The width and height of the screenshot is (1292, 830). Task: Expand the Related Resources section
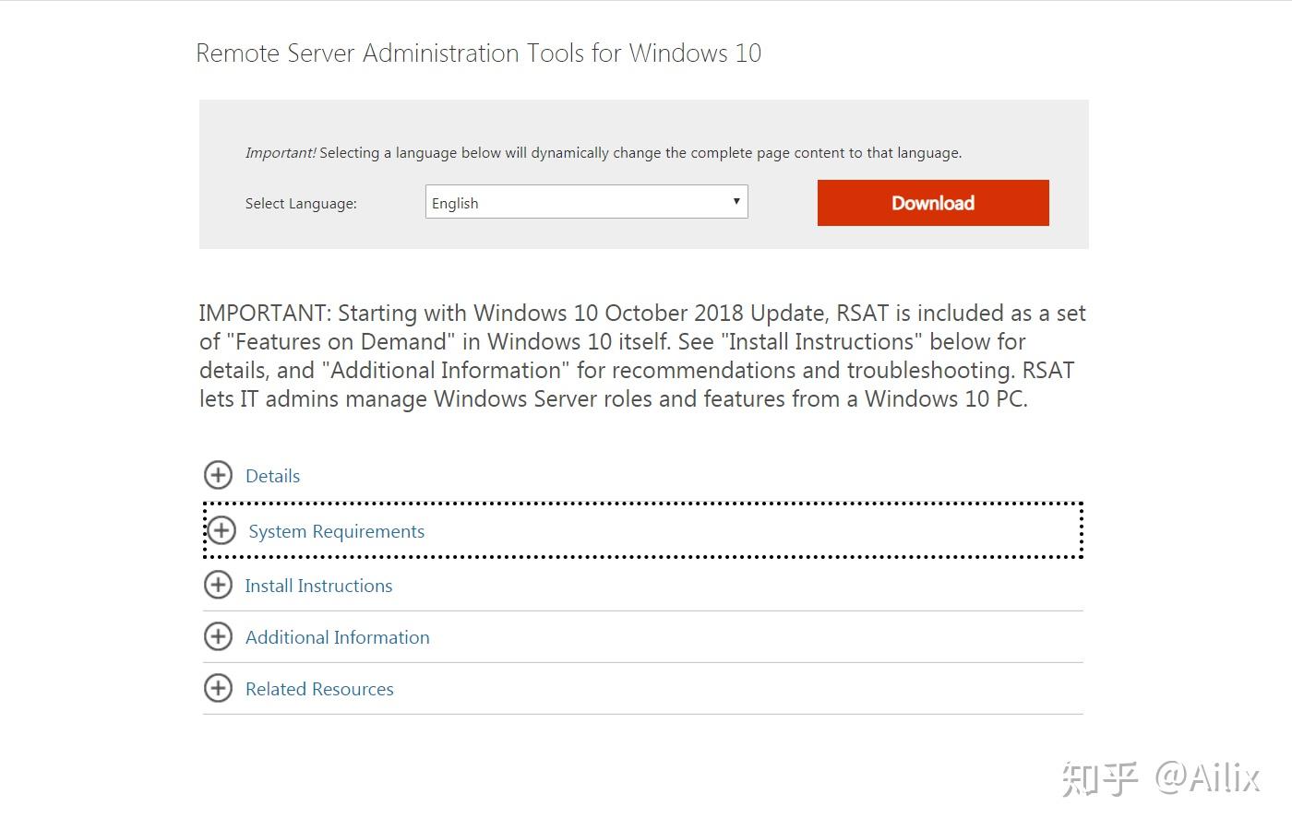click(x=318, y=688)
